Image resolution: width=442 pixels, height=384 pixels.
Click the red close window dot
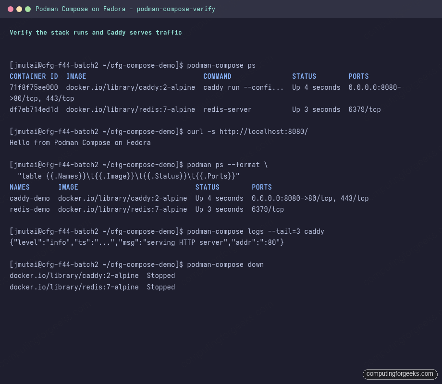pos(11,9)
